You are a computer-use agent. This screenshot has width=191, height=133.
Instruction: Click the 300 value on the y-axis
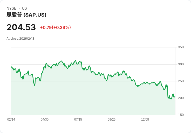[x=181, y=64]
